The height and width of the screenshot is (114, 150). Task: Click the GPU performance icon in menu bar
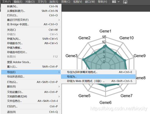125,2
